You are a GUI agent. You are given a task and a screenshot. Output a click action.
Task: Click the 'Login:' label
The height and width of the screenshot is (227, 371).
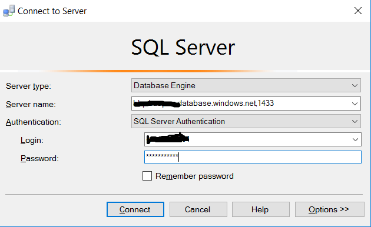(x=32, y=141)
